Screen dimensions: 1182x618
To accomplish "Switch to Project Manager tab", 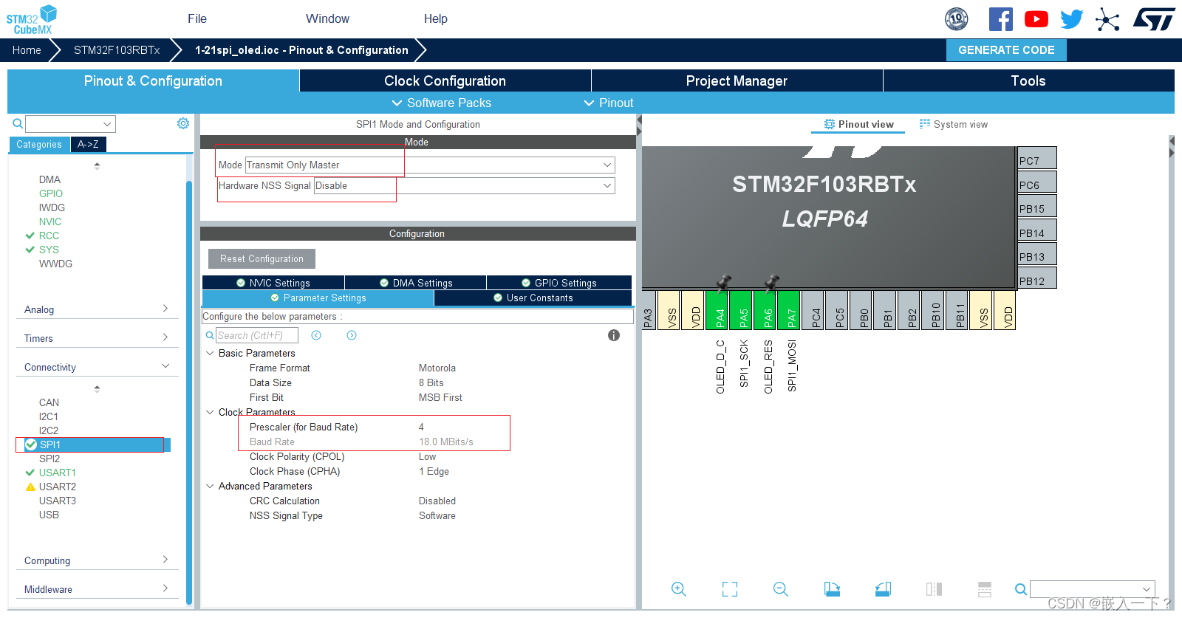I will tap(737, 80).
